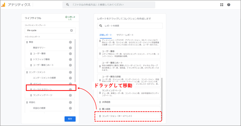This screenshot has height=126, width=241.
Task: Select the 購入経路 report card
Action: pyautogui.click(x=129, y=109)
